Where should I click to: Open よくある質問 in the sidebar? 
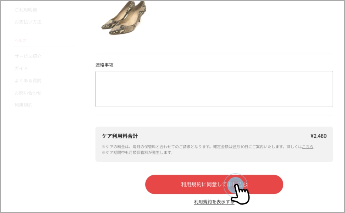(x=28, y=81)
